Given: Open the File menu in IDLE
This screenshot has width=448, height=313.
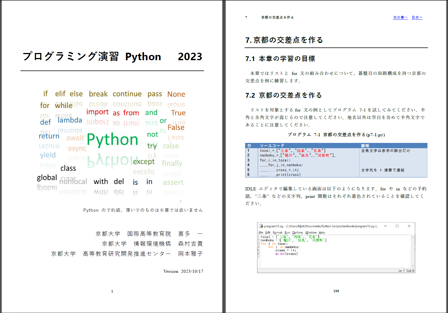Looking at the screenshot, I should pos(260,233).
